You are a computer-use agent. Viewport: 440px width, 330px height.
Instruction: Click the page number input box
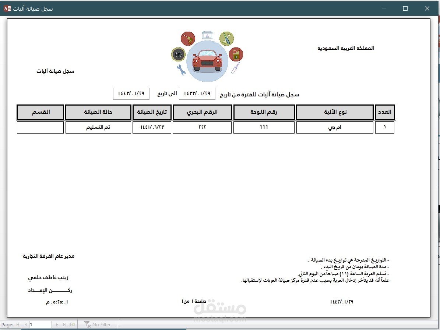click(x=41, y=324)
